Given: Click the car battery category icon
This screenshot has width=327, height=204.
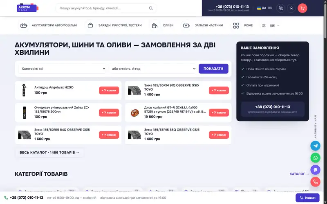Looking at the screenshot, I should 24,25.
